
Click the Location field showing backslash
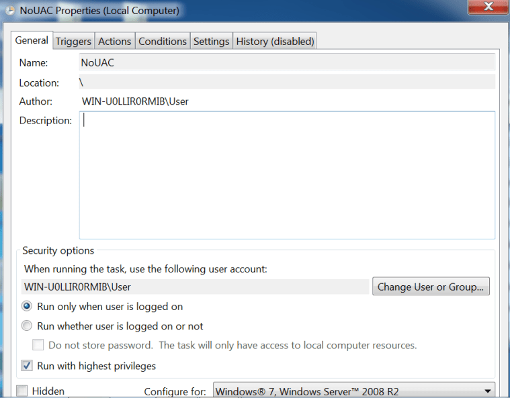(x=287, y=82)
